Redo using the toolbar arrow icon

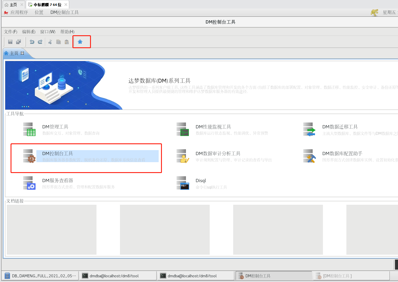tap(40, 42)
